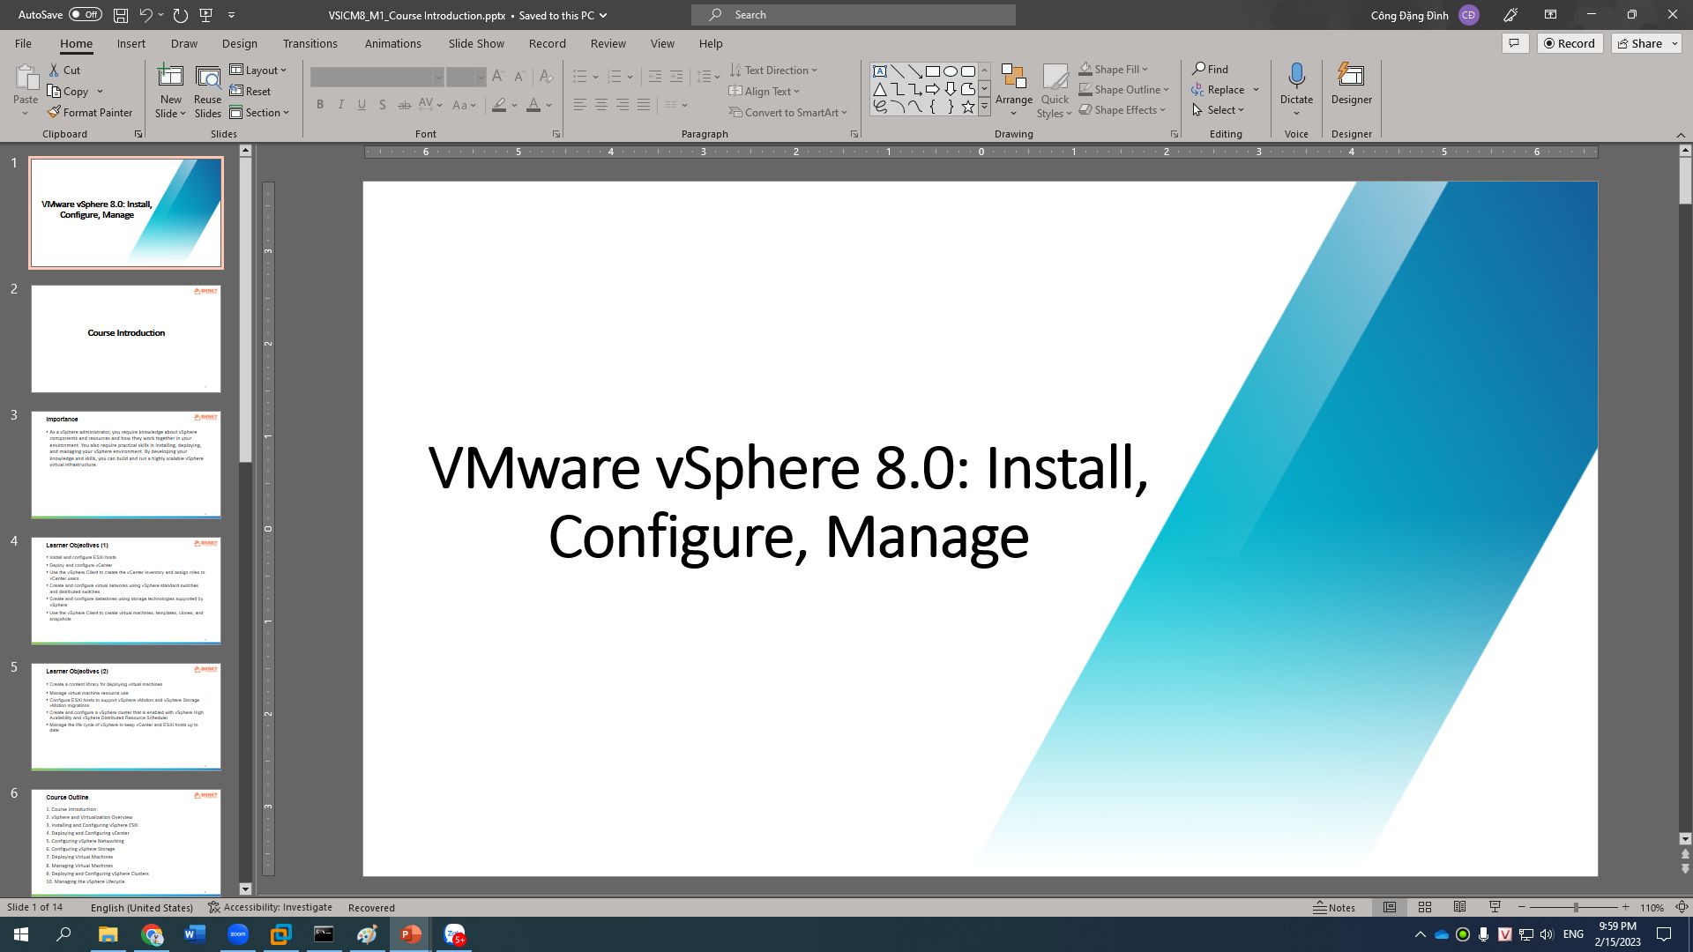Toggle left align paragraph

(x=580, y=105)
